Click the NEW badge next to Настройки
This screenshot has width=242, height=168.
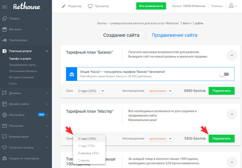pos(41,115)
